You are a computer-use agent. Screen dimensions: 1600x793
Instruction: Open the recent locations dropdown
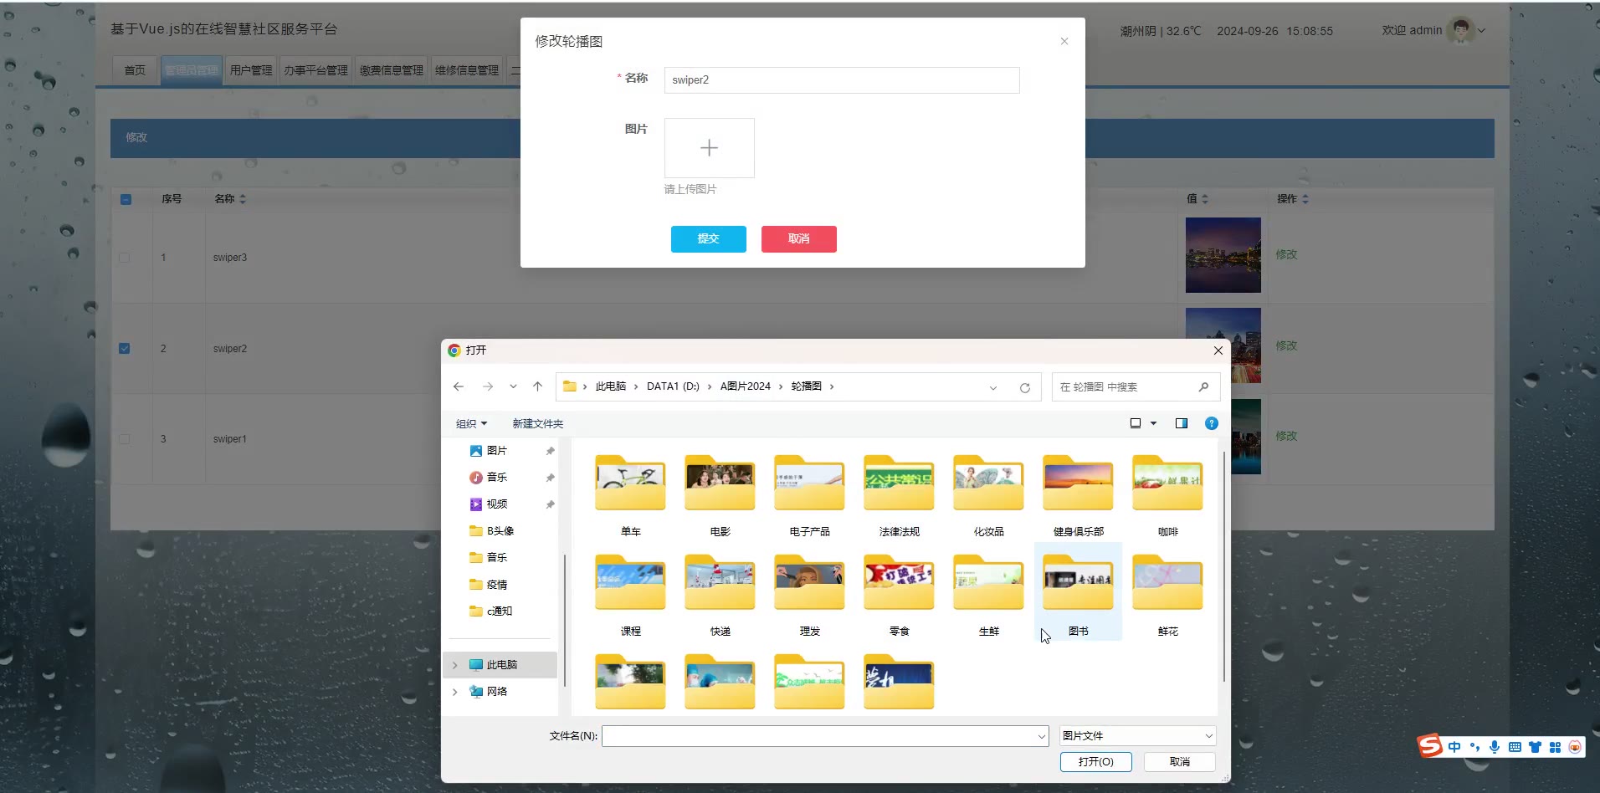[513, 386]
